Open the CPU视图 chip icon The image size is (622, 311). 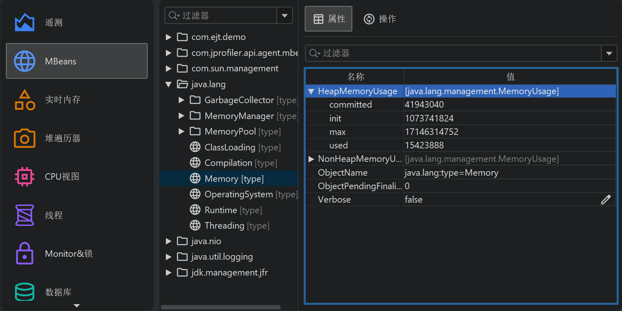click(24, 177)
